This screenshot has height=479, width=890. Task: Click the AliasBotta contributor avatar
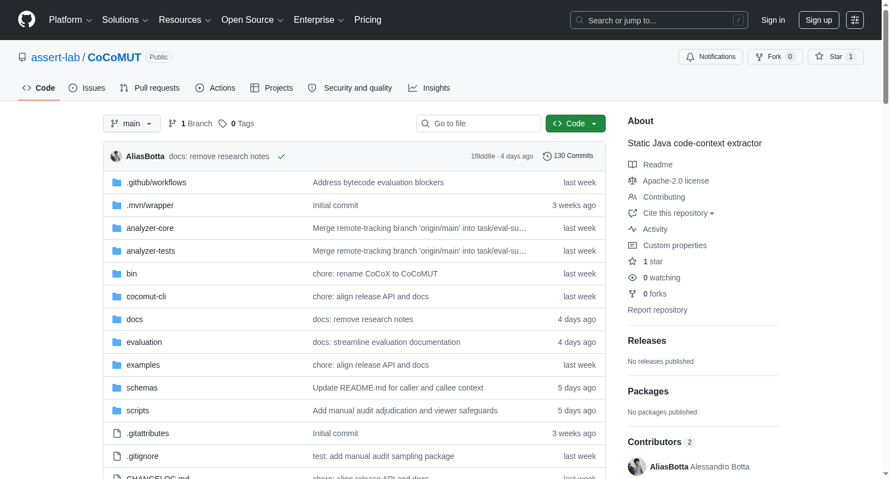[x=637, y=467]
